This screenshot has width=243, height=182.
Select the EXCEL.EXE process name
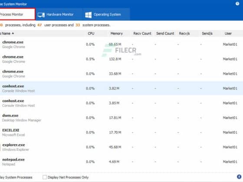[x=11, y=130]
